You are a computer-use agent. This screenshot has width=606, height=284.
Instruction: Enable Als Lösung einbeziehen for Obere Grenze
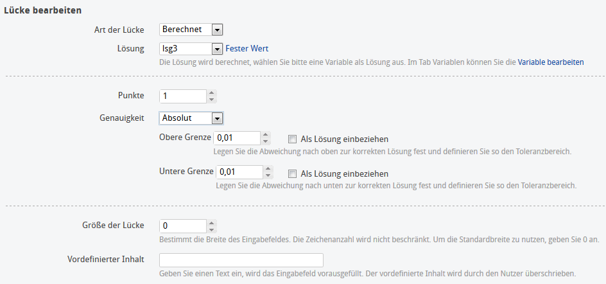[x=293, y=139]
